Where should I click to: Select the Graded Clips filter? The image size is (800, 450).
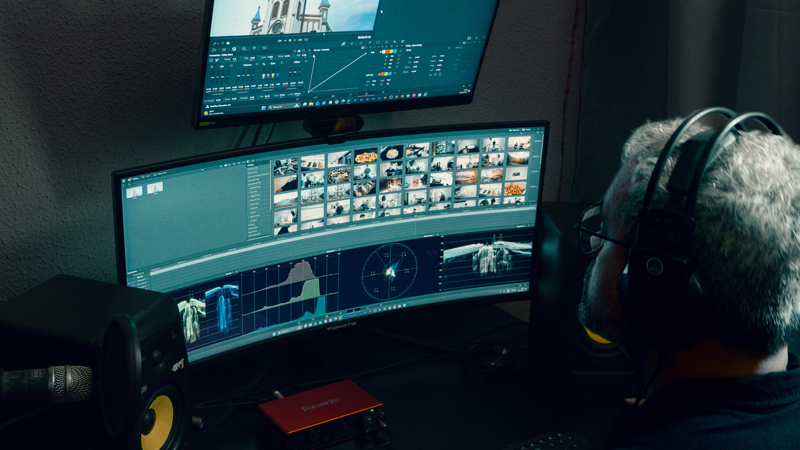click(252, 172)
